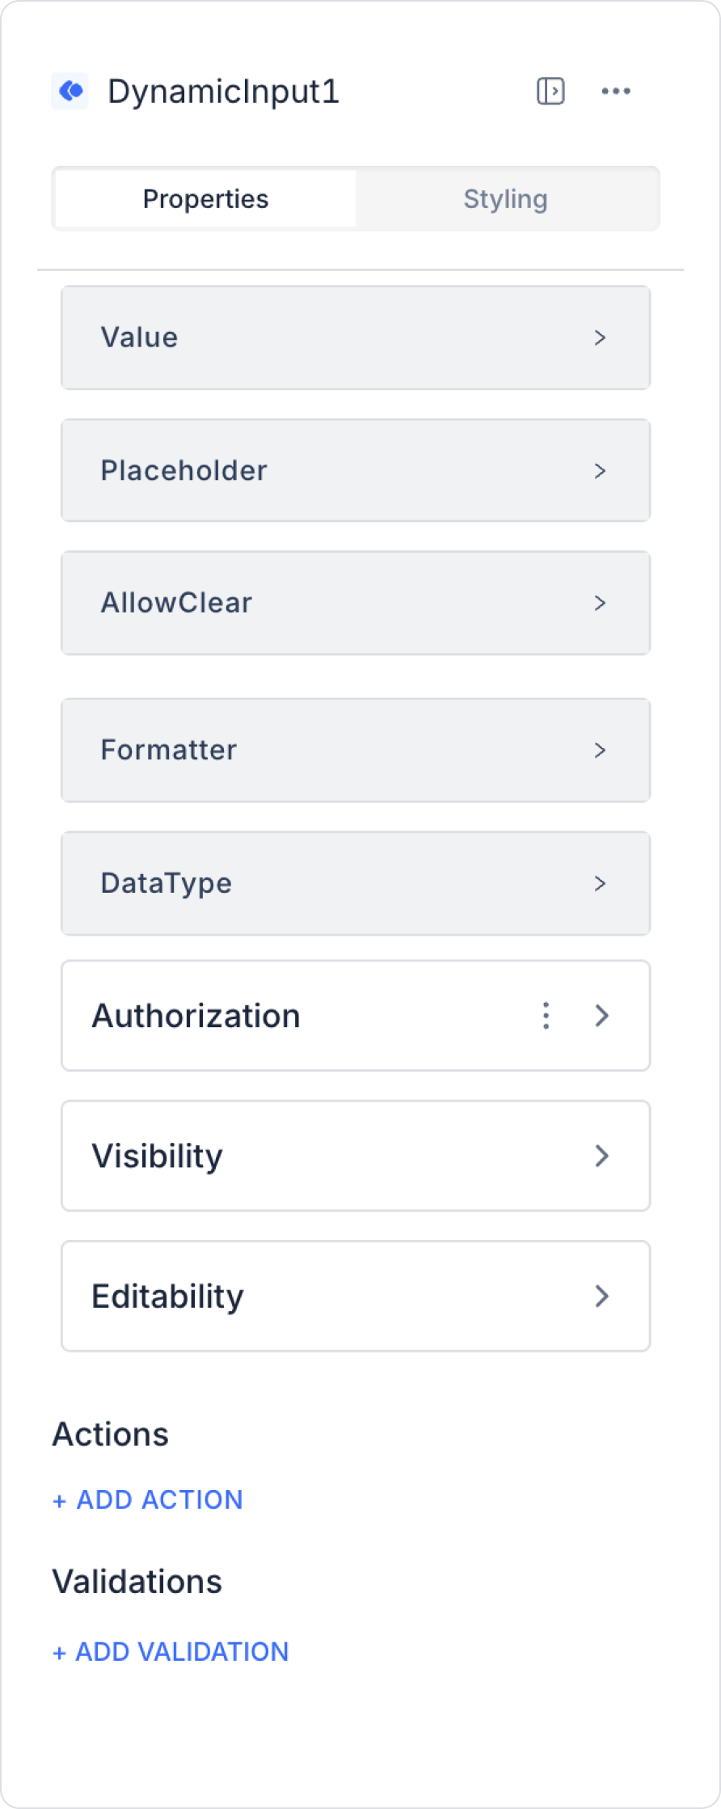Switch to the Styling tab
This screenshot has height=1809, width=721.
coord(506,199)
